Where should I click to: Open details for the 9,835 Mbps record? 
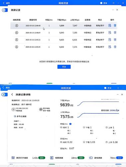(x=110, y=40)
